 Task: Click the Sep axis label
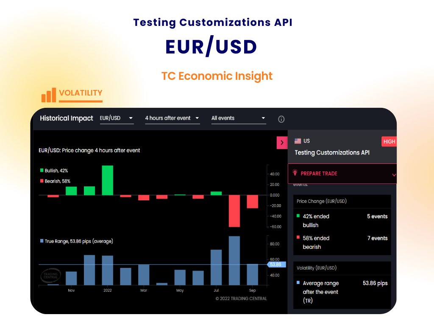pos(252,290)
